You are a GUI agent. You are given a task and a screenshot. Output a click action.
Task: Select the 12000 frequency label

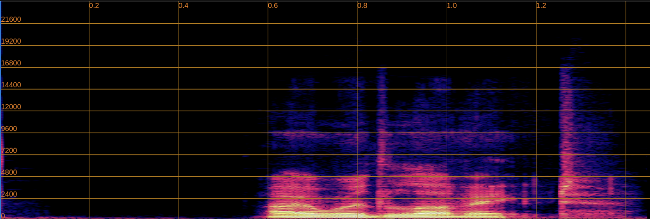(11, 107)
